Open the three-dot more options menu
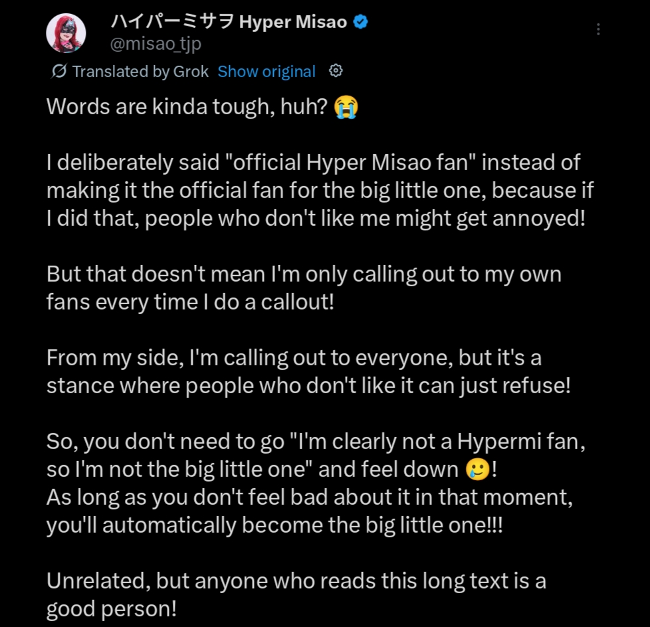The image size is (650, 627). coord(598,29)
